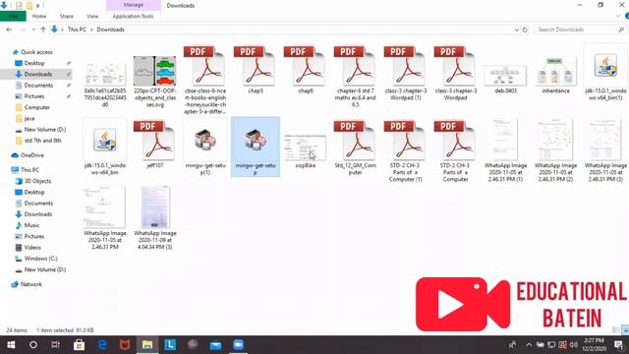Open the jeff107 PDF file

pos(155,145)
